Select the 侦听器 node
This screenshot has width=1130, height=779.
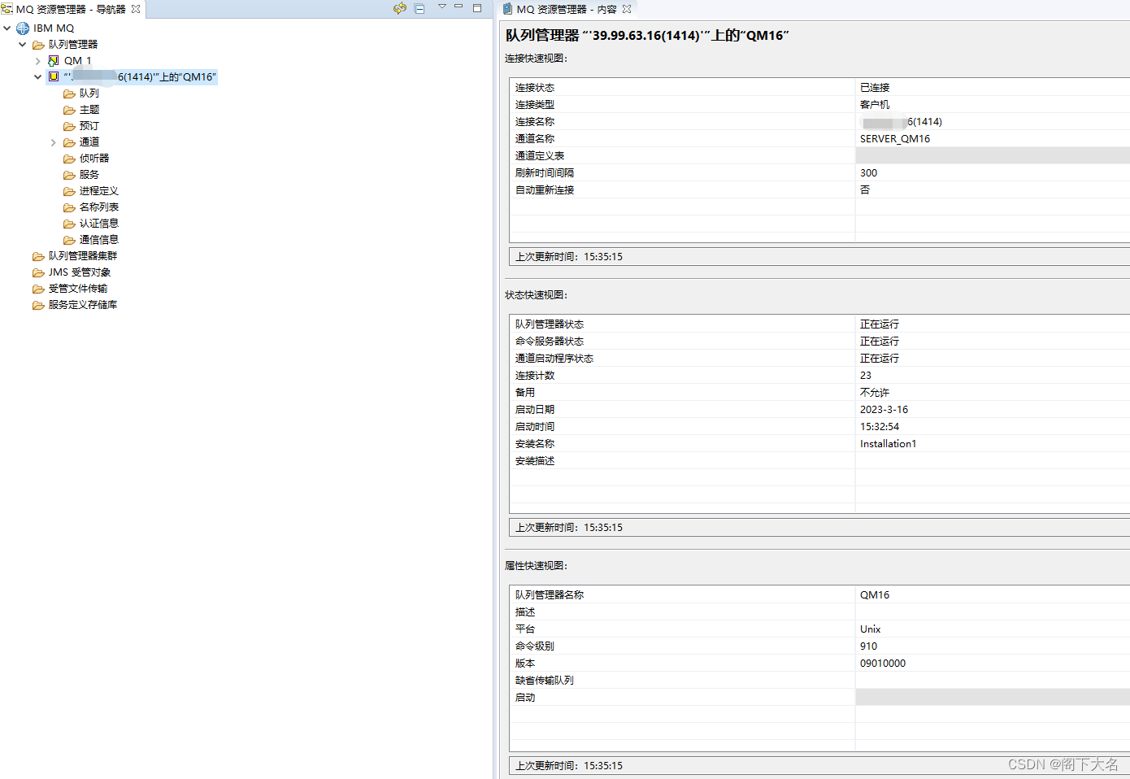pos(94,158)
